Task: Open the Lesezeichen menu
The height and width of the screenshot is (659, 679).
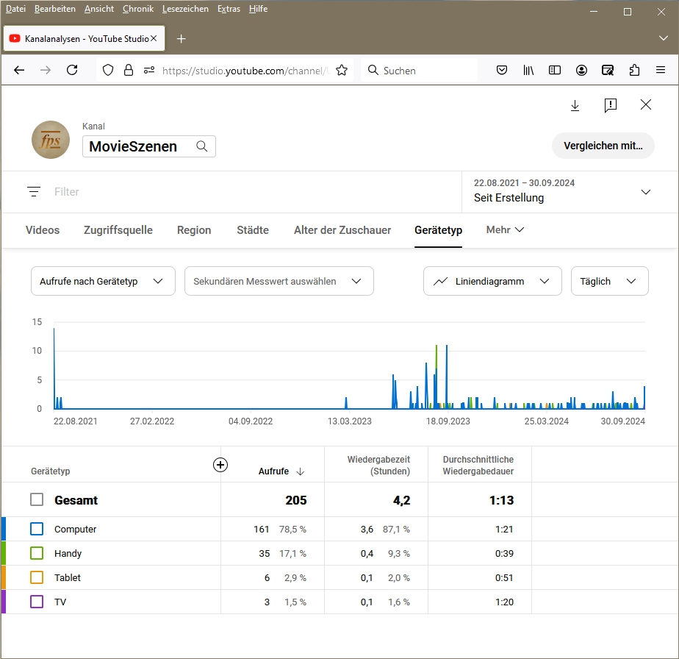Action: tap(185, 9)
